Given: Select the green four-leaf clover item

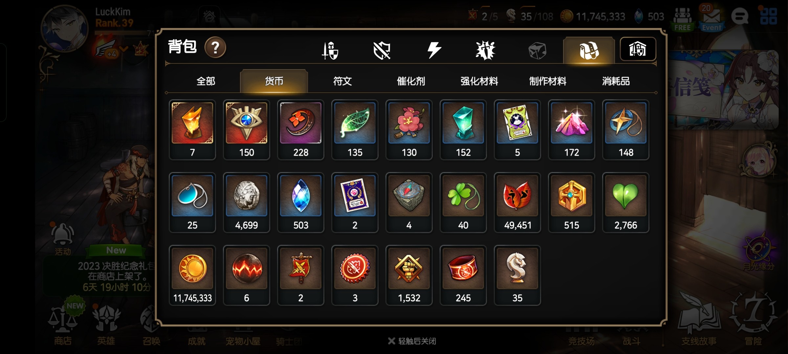Looking at the screenshot, I should coord(463,203).
